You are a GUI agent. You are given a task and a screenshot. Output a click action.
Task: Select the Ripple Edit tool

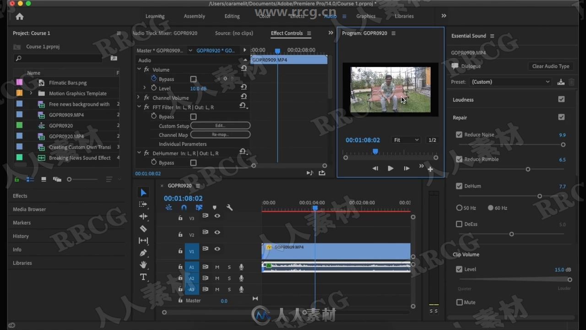pyautogui.click(x=143, y=216)
